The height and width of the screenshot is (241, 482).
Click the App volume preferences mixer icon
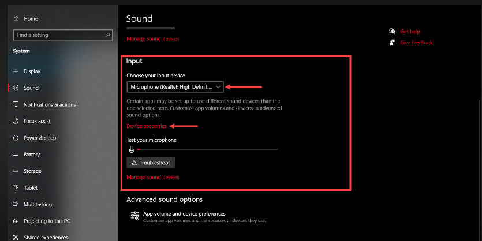pyautogui.click(x=134, y=216)
